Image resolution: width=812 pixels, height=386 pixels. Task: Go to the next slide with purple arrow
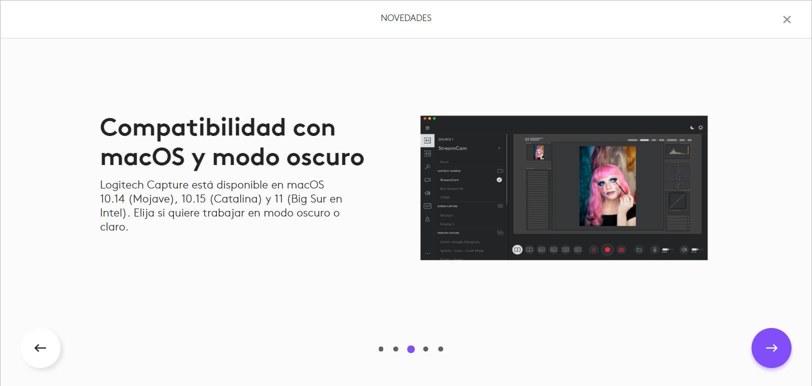pos(771,348)
